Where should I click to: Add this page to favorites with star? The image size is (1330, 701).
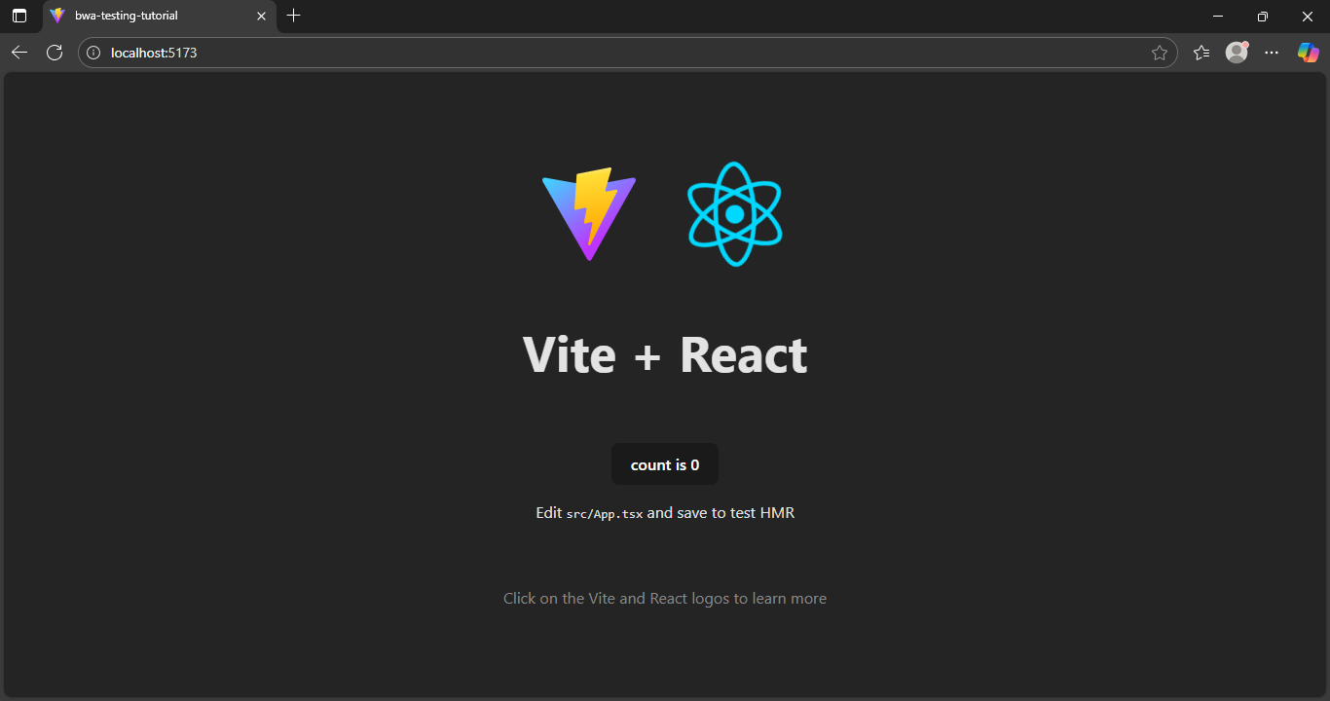click(1159, 53)
